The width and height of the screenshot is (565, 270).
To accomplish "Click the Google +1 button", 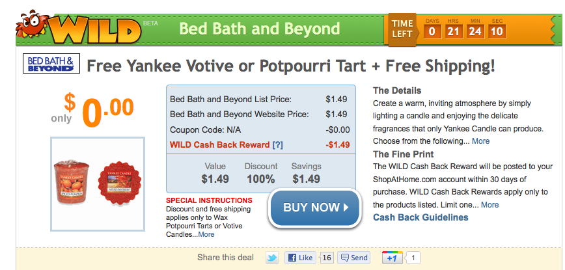I will 391,258.
